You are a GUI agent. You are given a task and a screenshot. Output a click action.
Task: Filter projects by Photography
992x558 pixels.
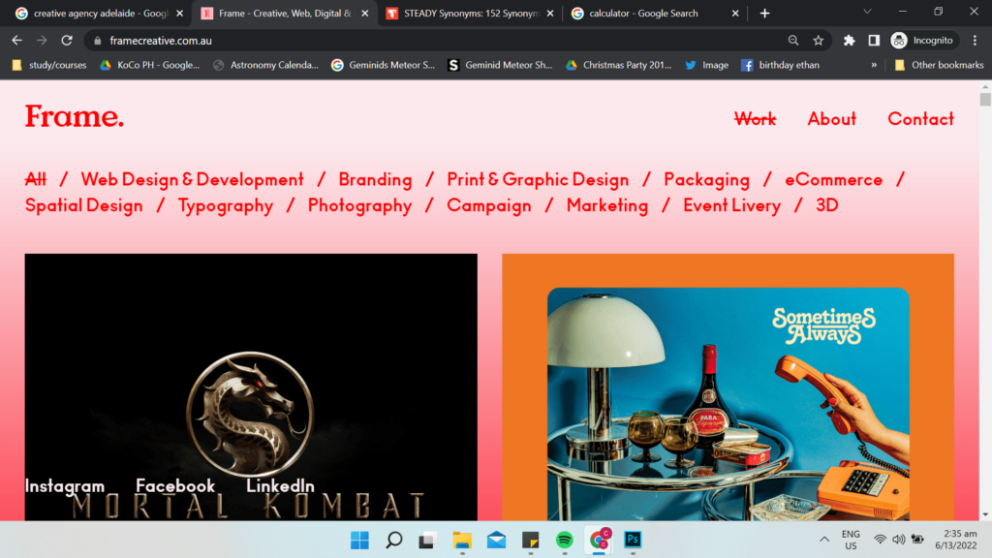pos(359,205)
